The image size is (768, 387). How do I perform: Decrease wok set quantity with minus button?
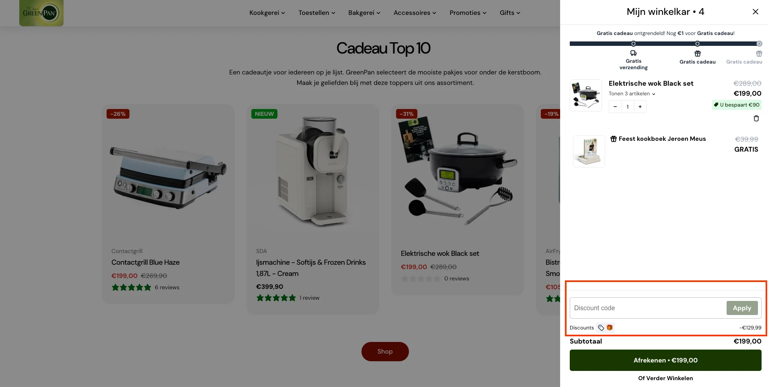point(615,107)
